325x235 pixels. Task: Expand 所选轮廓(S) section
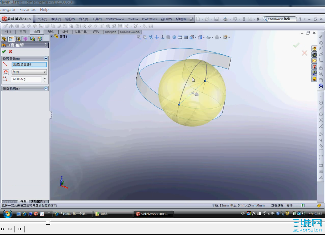point(46,88)
